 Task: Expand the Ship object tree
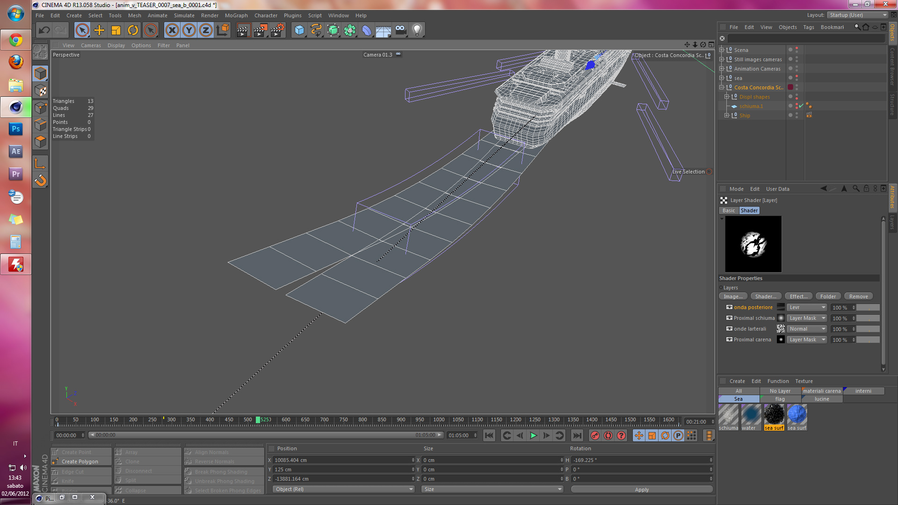[x=727, y=115]
